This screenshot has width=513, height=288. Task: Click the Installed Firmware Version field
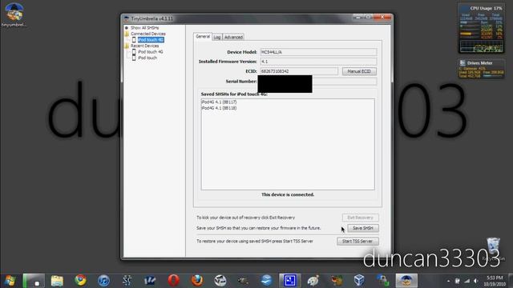[x=318, y=62]
